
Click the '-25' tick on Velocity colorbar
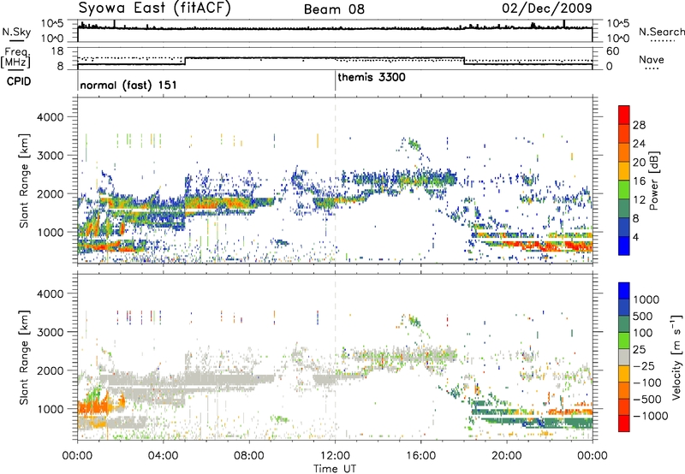pos(646,366)
